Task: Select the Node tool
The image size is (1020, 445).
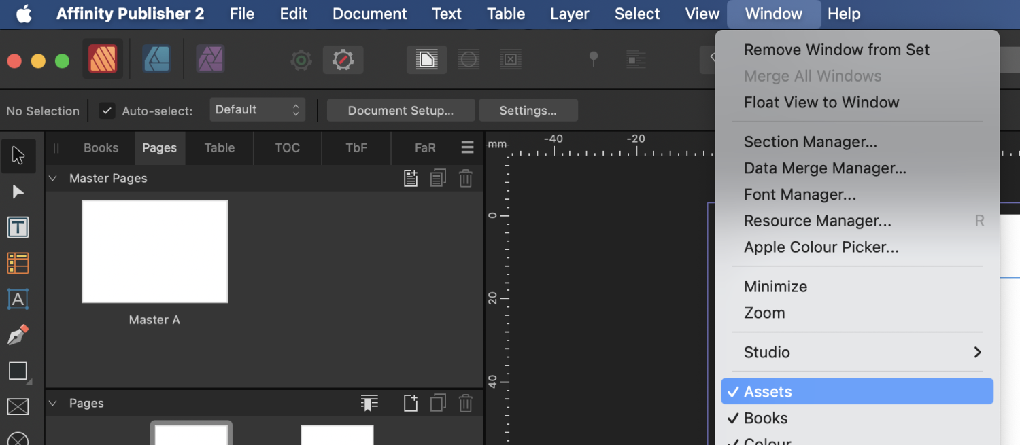Action: pos(18,192)
